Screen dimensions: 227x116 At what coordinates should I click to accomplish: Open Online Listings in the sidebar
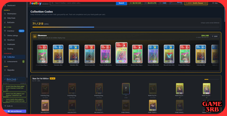pos(14,35)
